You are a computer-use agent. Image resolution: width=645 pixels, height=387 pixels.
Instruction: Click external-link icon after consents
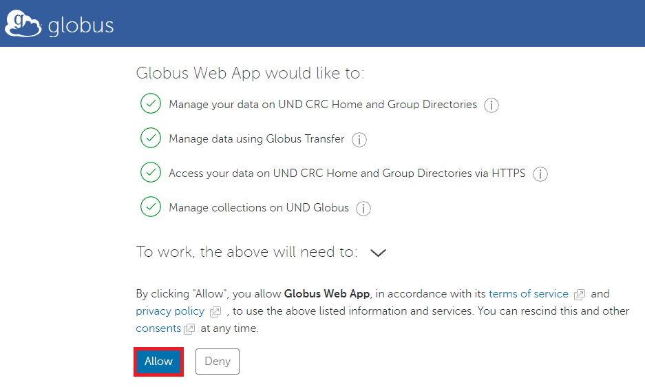(x=189, y=329)
